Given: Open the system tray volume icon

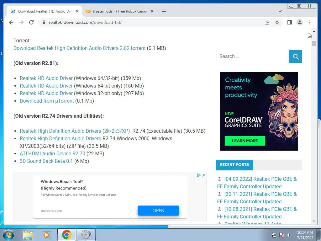Looking at the screenshot, I should tap(289, 235).
